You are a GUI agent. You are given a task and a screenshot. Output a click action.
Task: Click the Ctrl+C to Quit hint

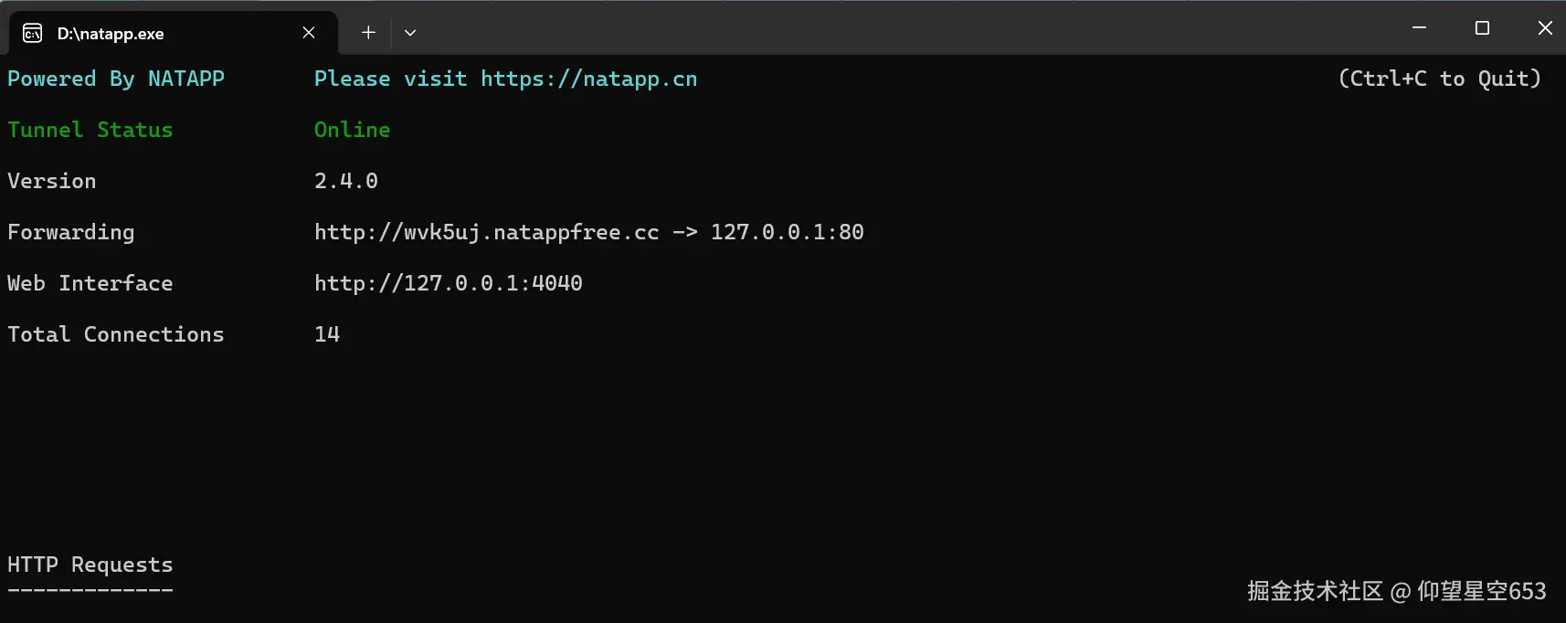pyautogui.click(x=1439, y=79)
